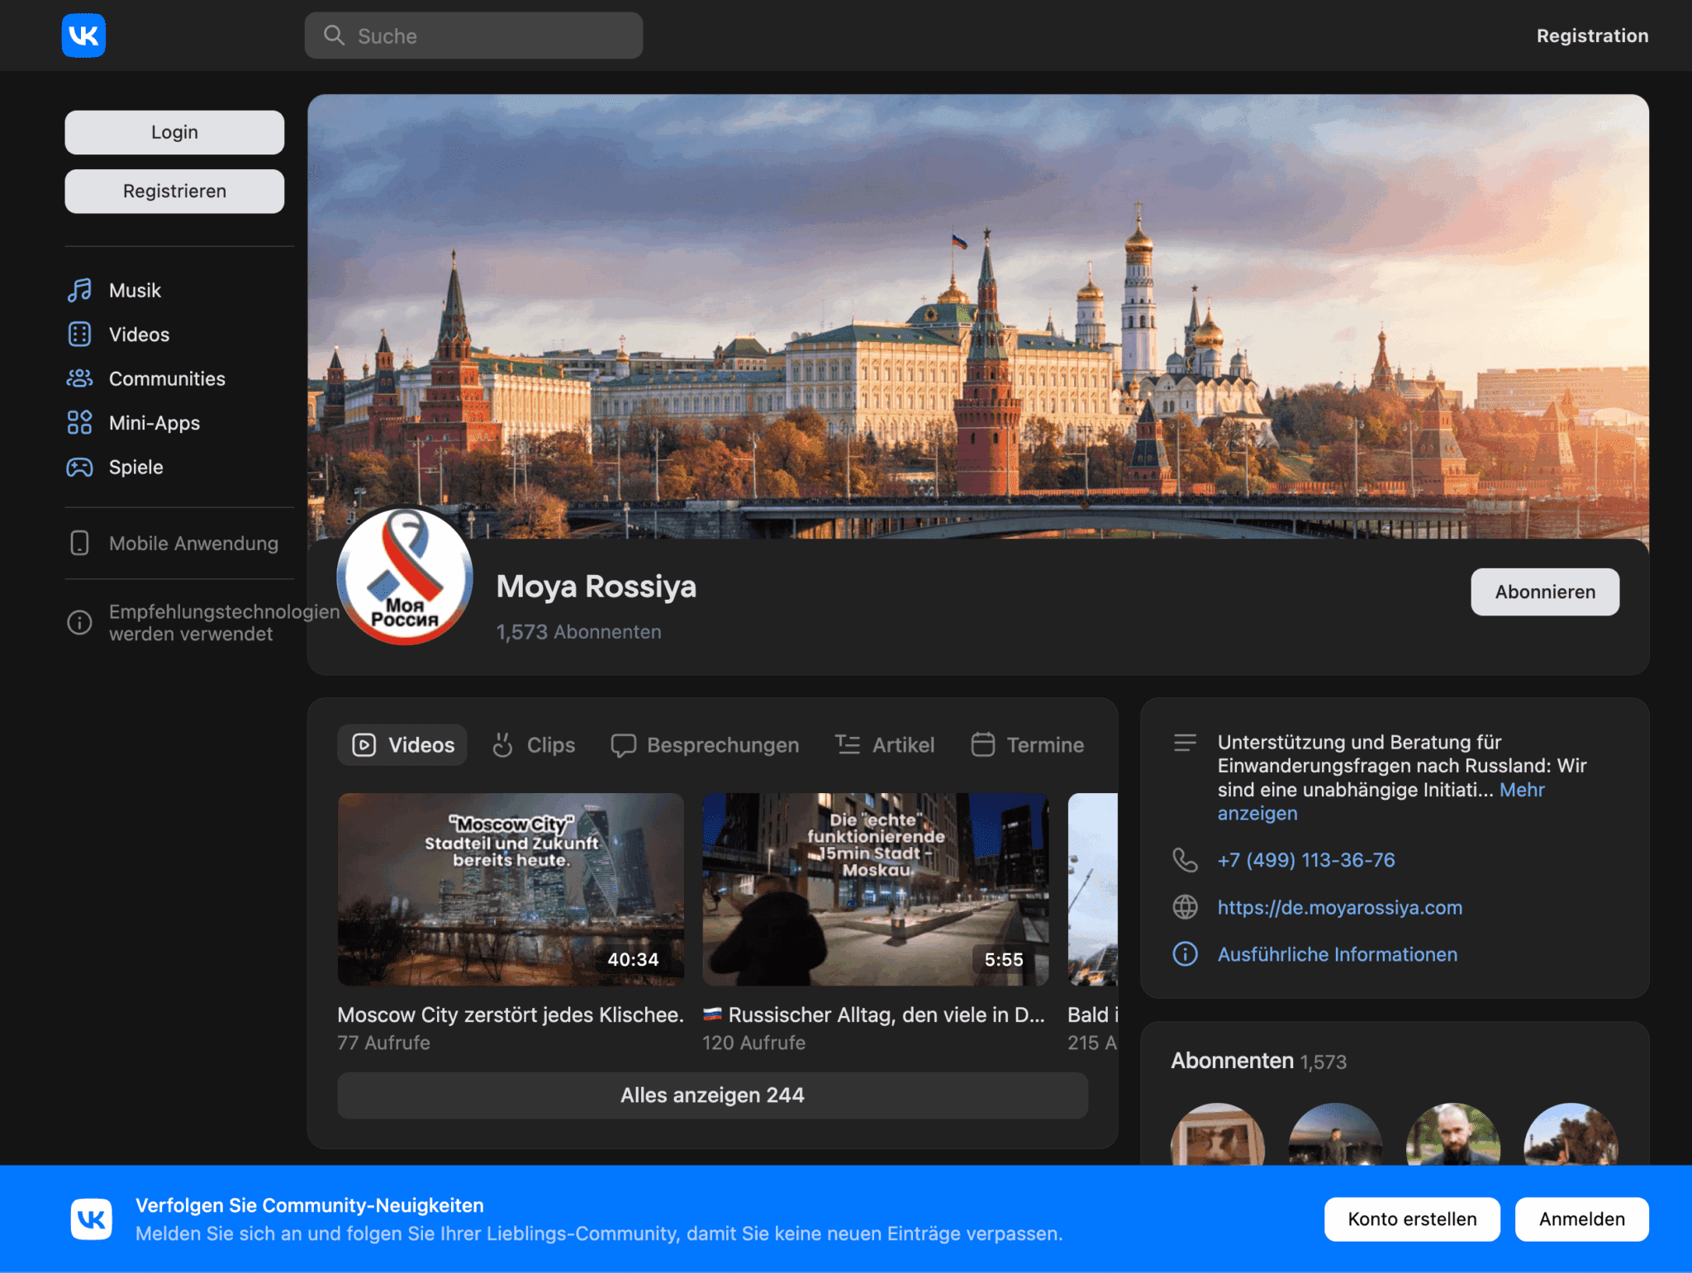Image resolution: width=1692 pixels, height=1273 pixels.
Task: Expand description with Mehr anzeigen
Action: (x=1521, y=791)
